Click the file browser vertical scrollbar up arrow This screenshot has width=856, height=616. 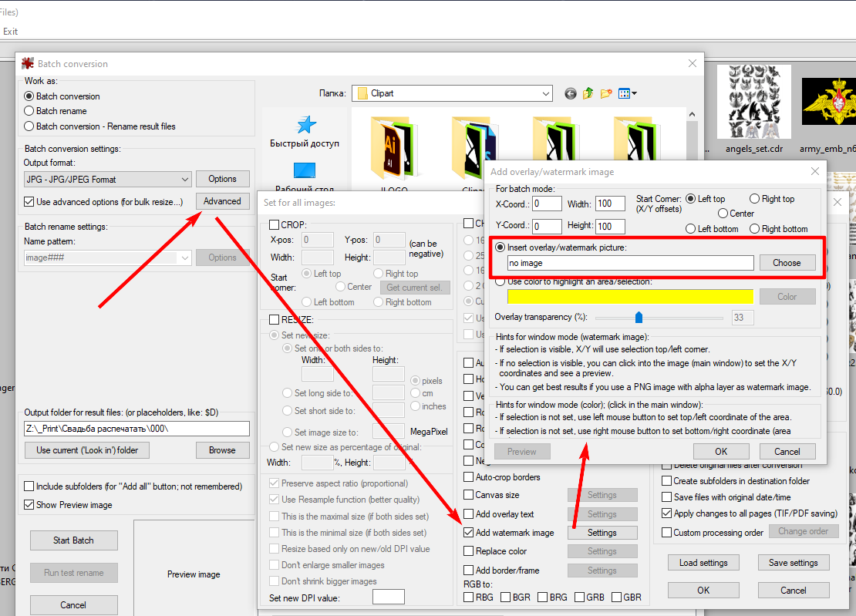click(692, 115)
